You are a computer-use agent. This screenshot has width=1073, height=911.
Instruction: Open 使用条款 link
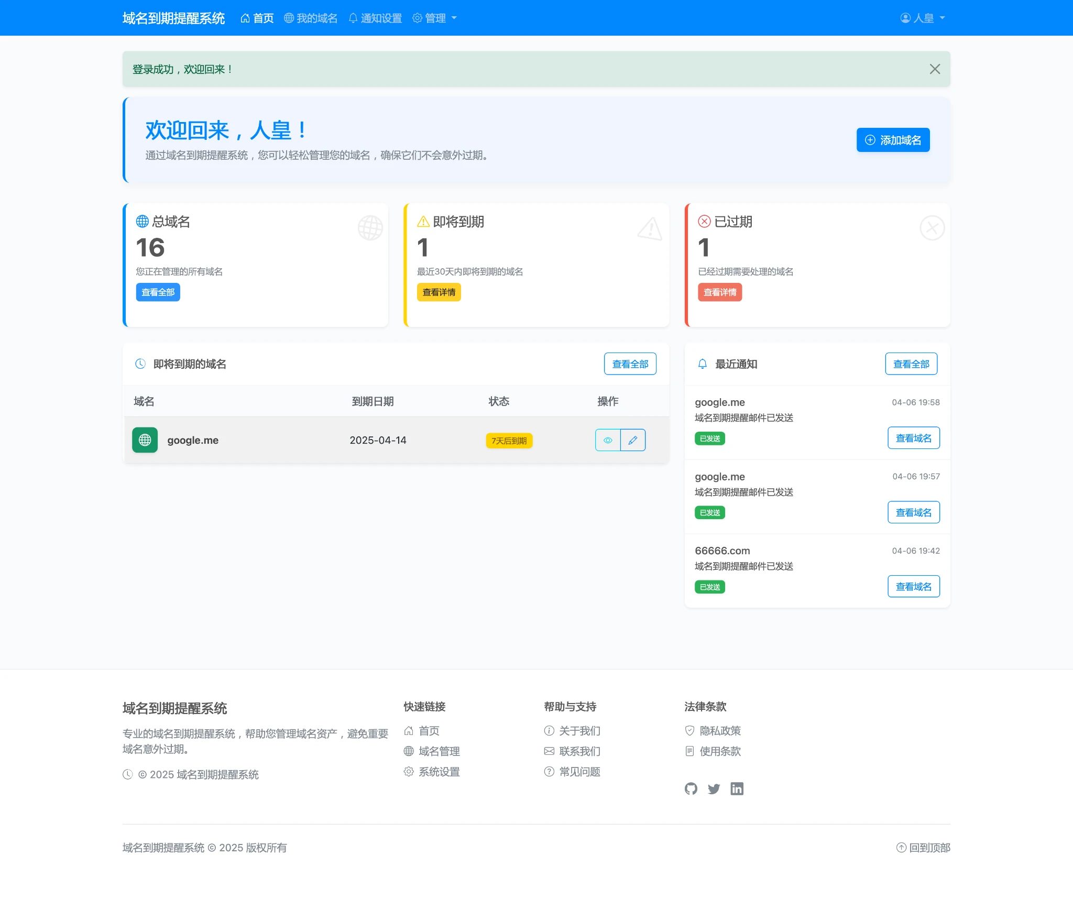pyautogui.click(x=713, y=751)
